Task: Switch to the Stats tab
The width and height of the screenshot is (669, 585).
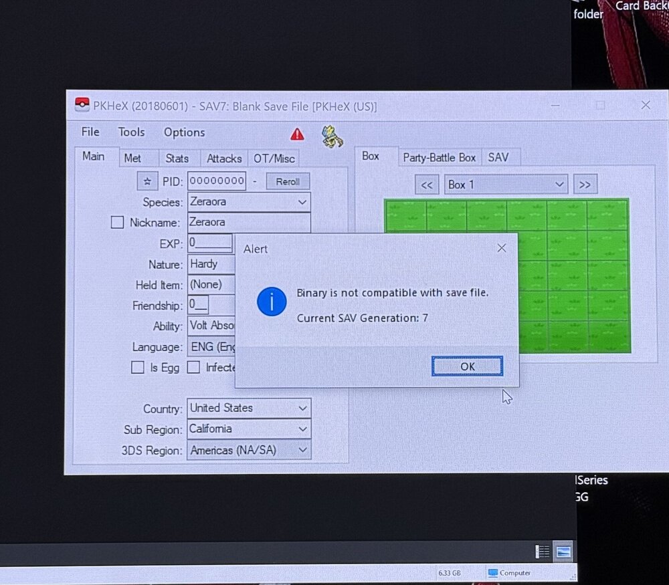Action: (x=177, y=158)
